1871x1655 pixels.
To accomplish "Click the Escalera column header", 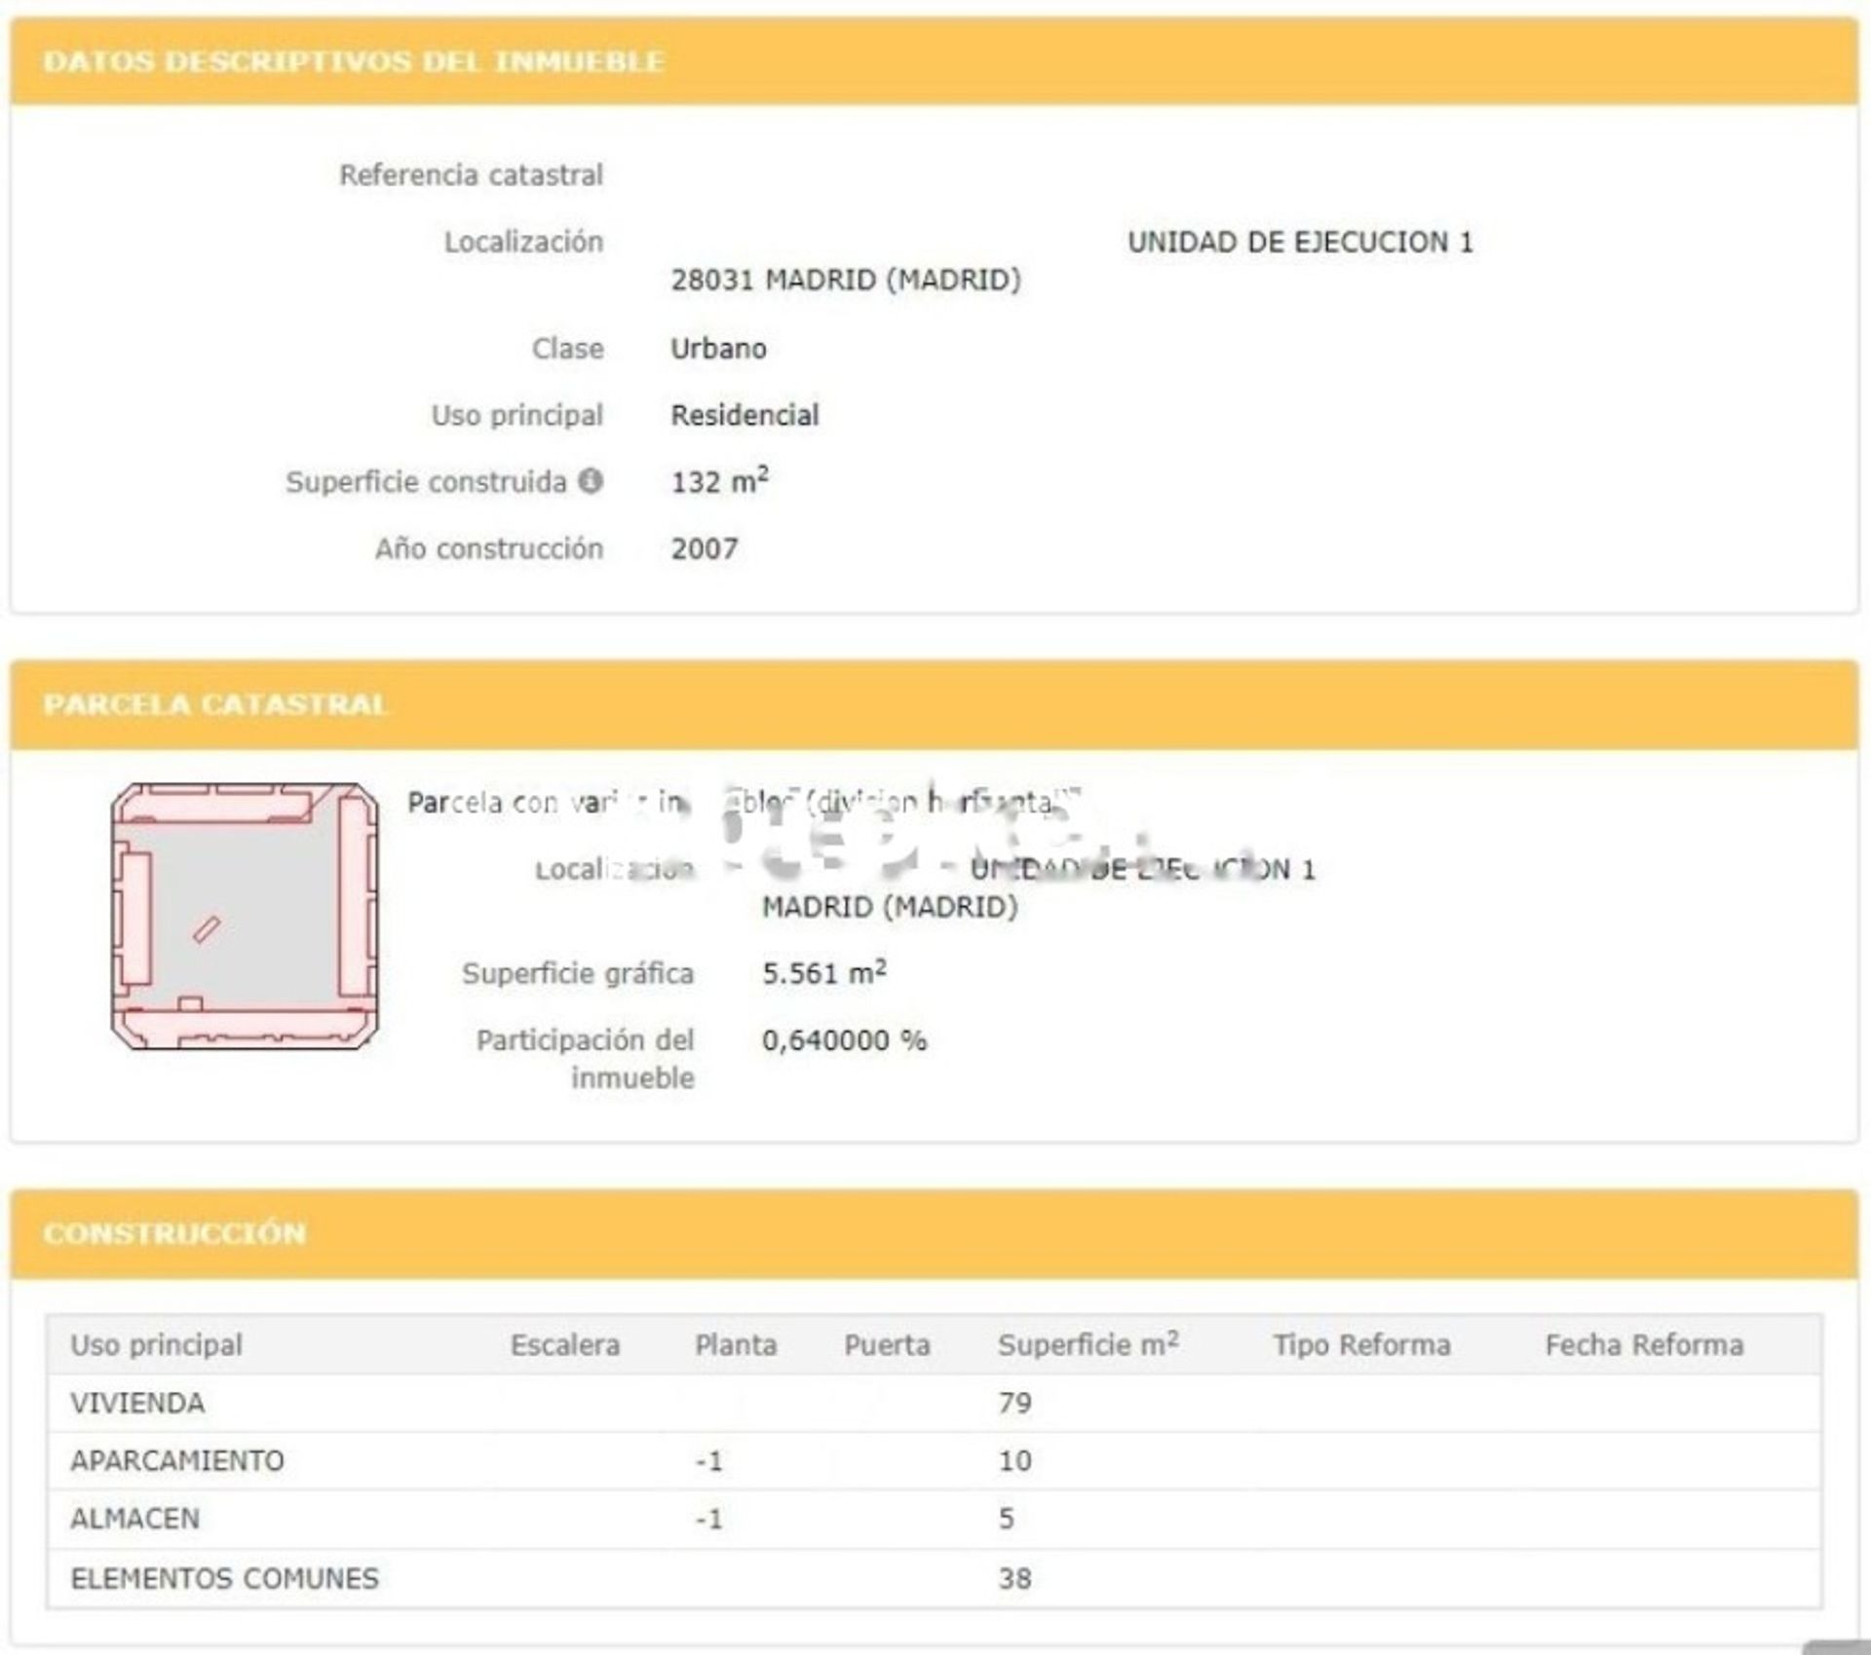I will coord(565,1344).
